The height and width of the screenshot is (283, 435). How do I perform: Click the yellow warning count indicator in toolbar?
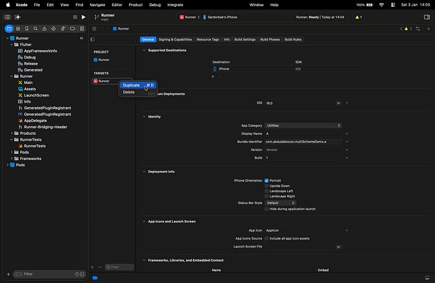(x=359, y=17)
